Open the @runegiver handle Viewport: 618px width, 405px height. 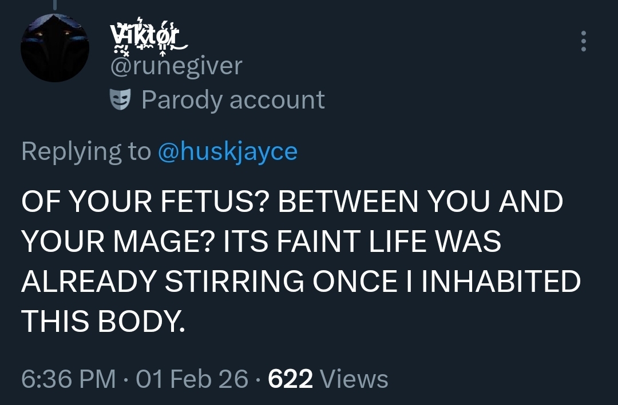click(x=176, y=66)
